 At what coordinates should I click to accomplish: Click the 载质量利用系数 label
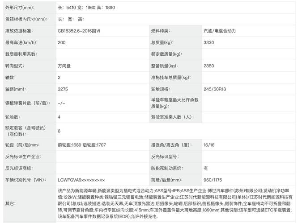pyautogui.click(x=21, y=54)
